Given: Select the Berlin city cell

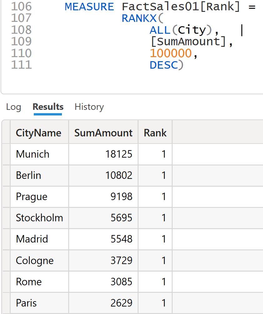Looking at the screenshot, I should click(28, 175).
